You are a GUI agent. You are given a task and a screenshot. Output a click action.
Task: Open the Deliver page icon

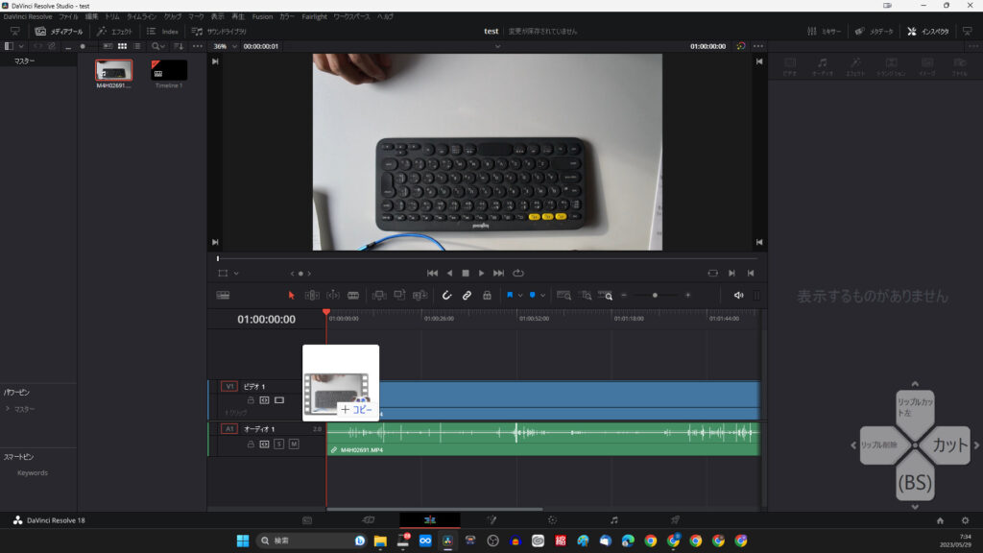click(675, 519)
